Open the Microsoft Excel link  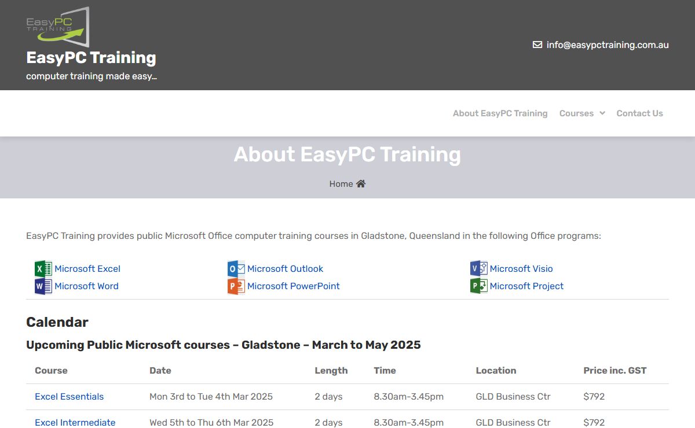[87, 268]
